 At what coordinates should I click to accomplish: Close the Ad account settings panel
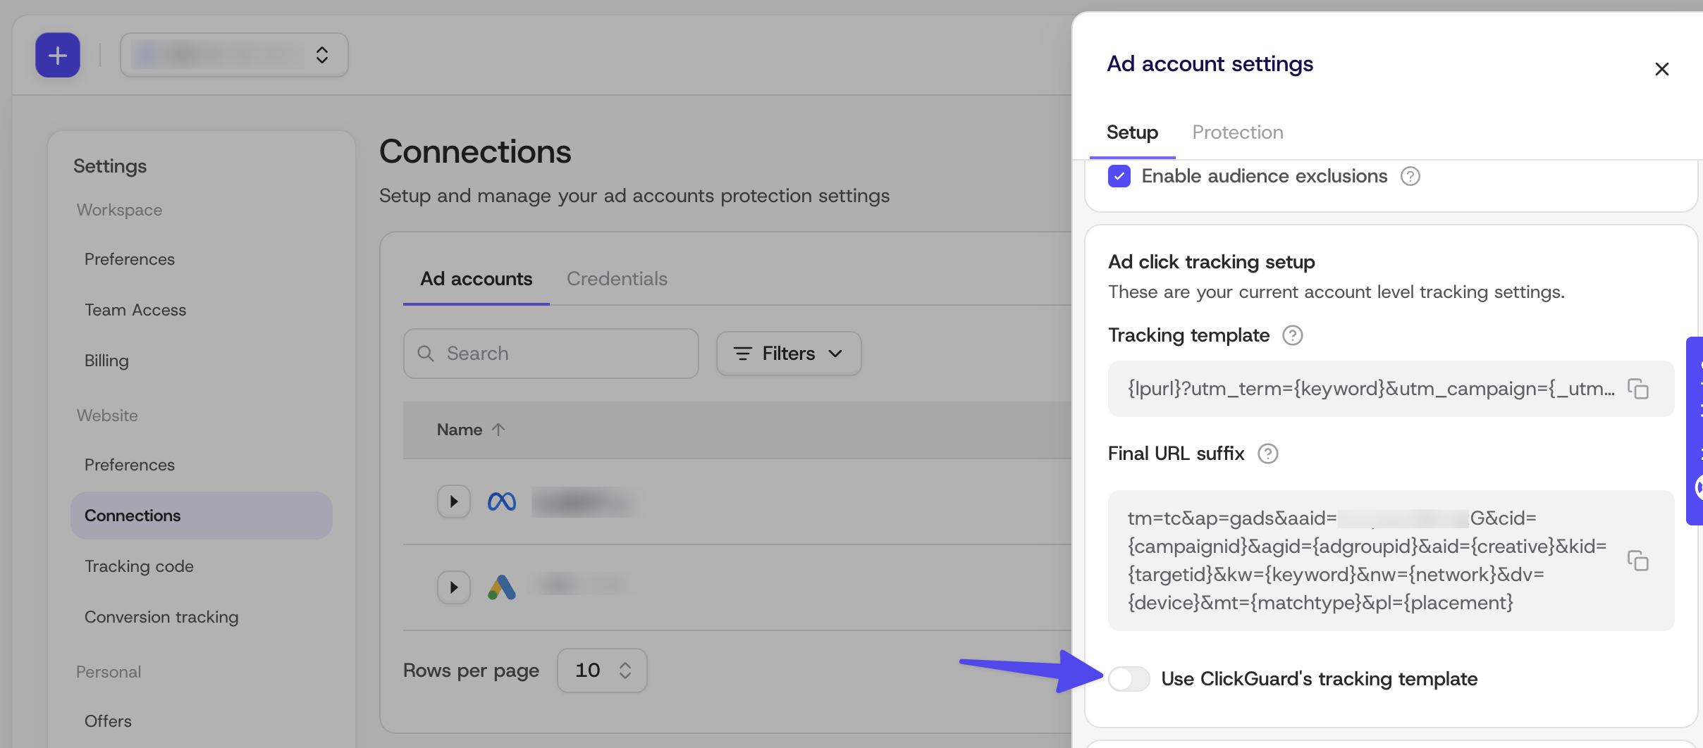click(1661, 69)
